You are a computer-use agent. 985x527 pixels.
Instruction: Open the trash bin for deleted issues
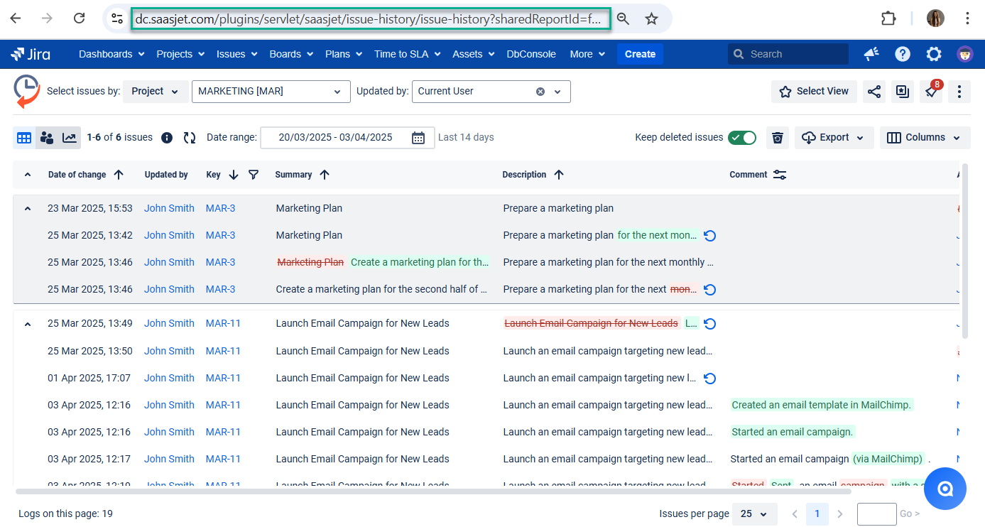point(778,138)
